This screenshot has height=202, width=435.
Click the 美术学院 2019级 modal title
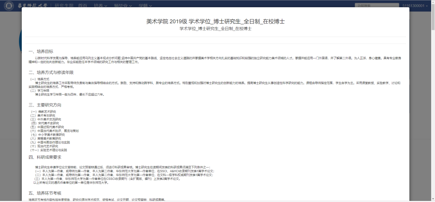click(x=215, y=21)
